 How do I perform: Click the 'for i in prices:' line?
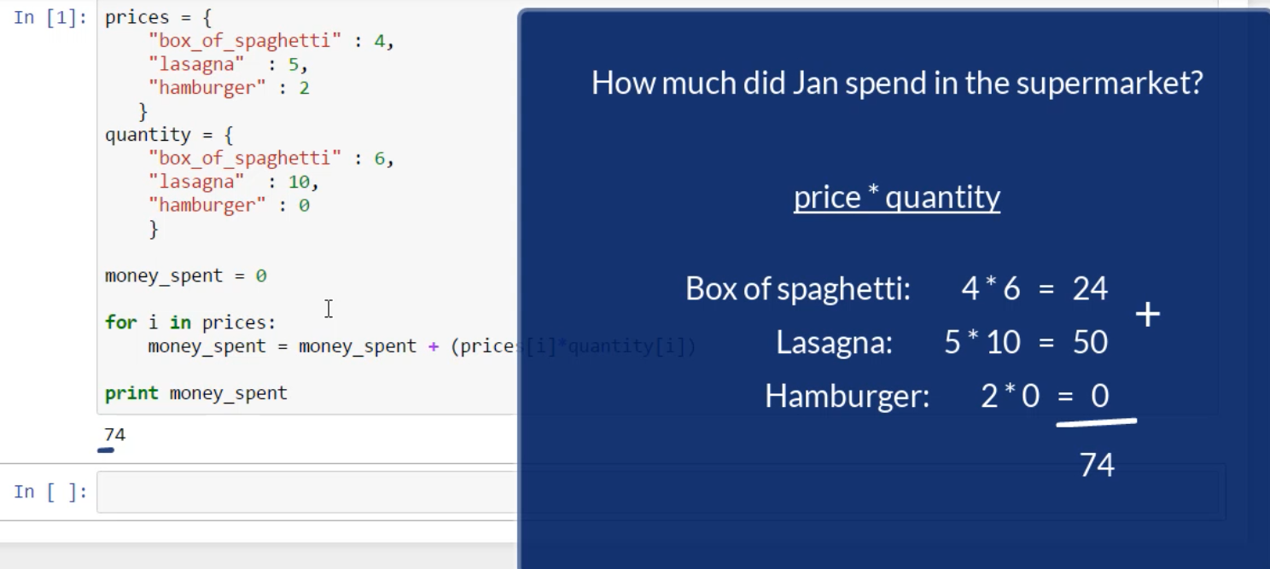[190, 322]
